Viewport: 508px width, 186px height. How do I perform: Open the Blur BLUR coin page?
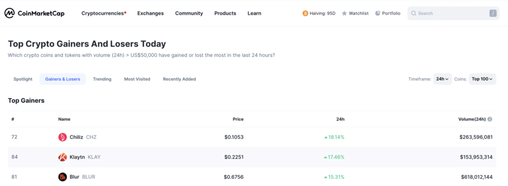[77, 177]
